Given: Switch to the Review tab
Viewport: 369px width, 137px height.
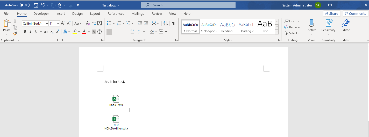Looking at the screenshot, I should 157,13.
